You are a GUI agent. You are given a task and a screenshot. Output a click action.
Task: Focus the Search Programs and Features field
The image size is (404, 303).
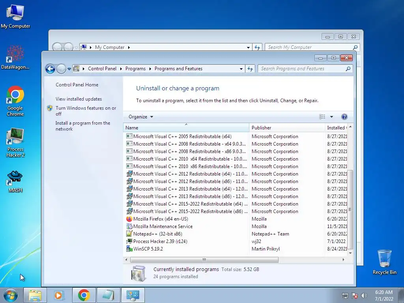click(302, 69)
